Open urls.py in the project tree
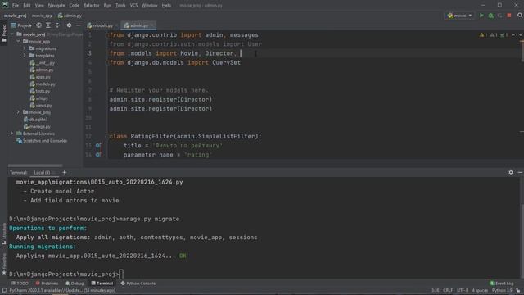Image resolution: width=524 pixels, height=295 pixels. coord(39,98)
